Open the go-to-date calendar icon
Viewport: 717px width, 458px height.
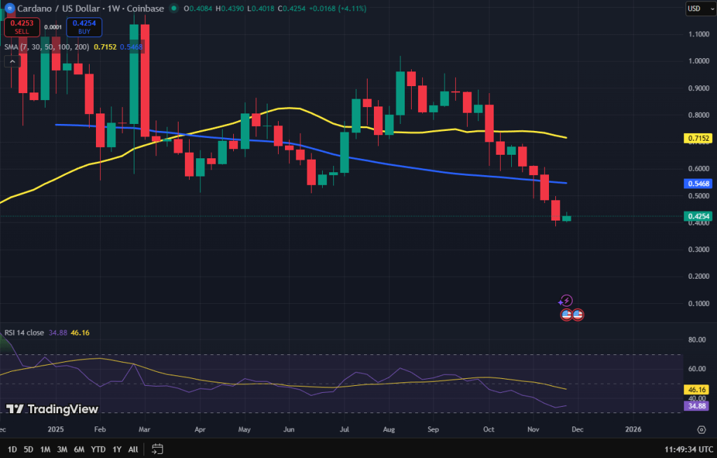point(157,450)
